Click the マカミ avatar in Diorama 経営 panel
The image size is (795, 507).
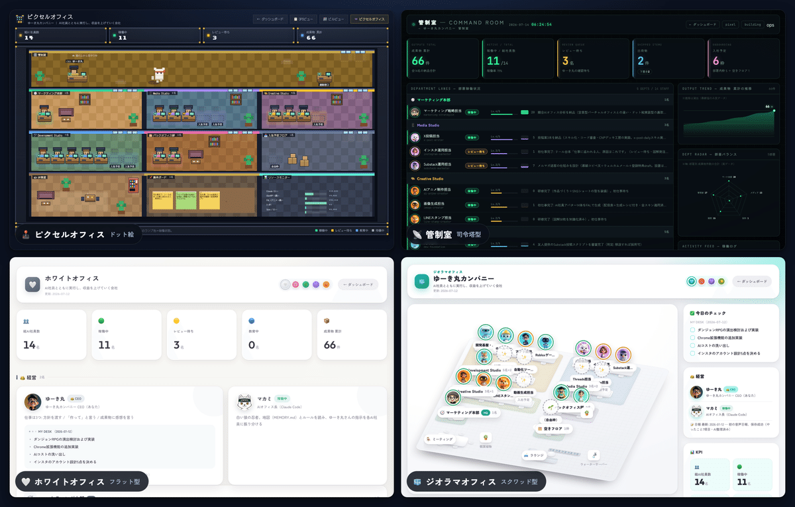(x=697, y=411)
